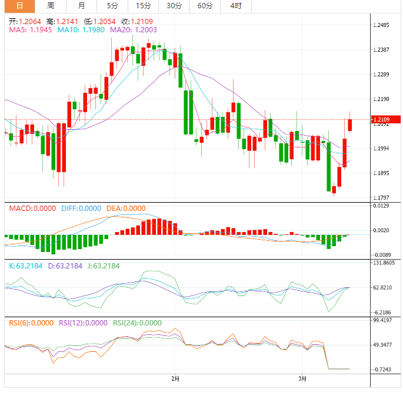Click the 1.1895 price axis label
Viewport: 403px width, 393px height.
(x=381, y=173)
